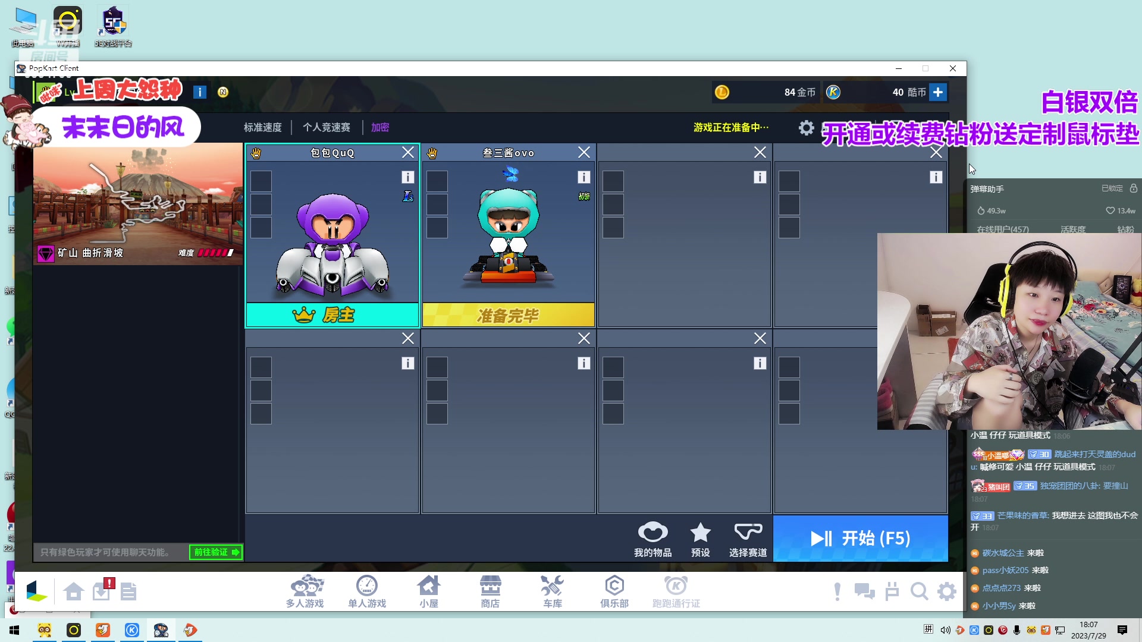View info of player 叁三酱ovo
This screenshot has width=1142, height=642.
[583, 177]
